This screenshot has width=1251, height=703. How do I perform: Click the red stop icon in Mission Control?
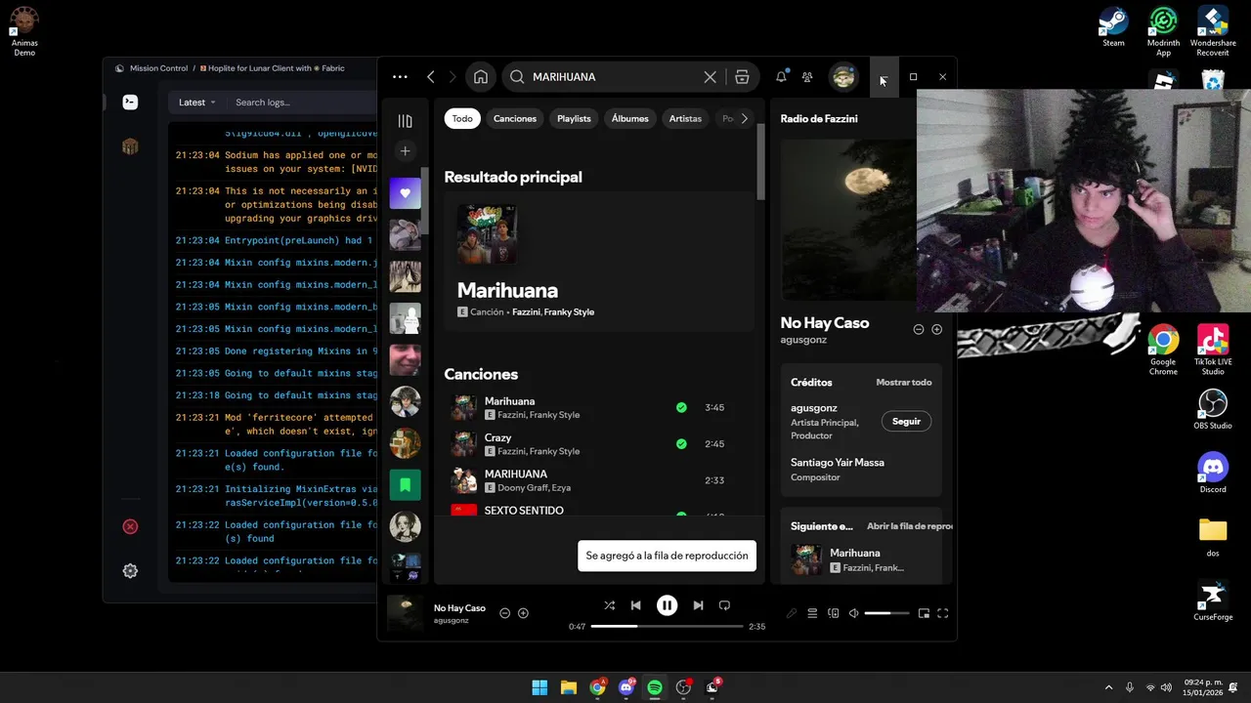[x=130, y=526]
